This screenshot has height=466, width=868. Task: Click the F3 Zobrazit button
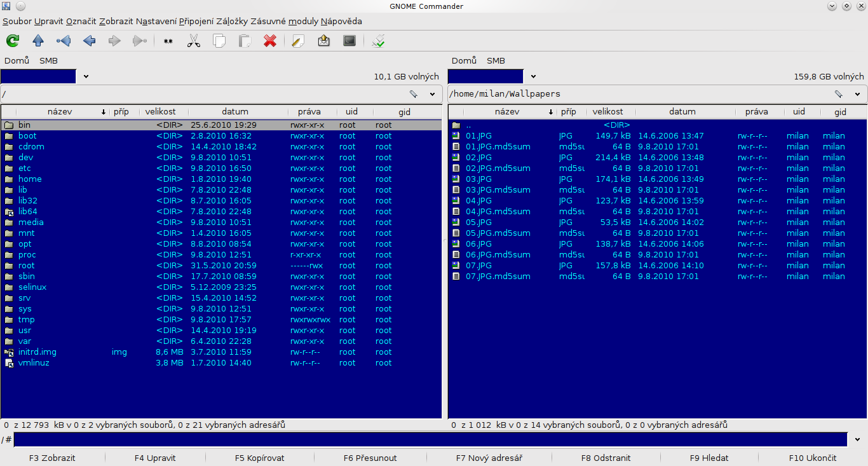[52, 458]
